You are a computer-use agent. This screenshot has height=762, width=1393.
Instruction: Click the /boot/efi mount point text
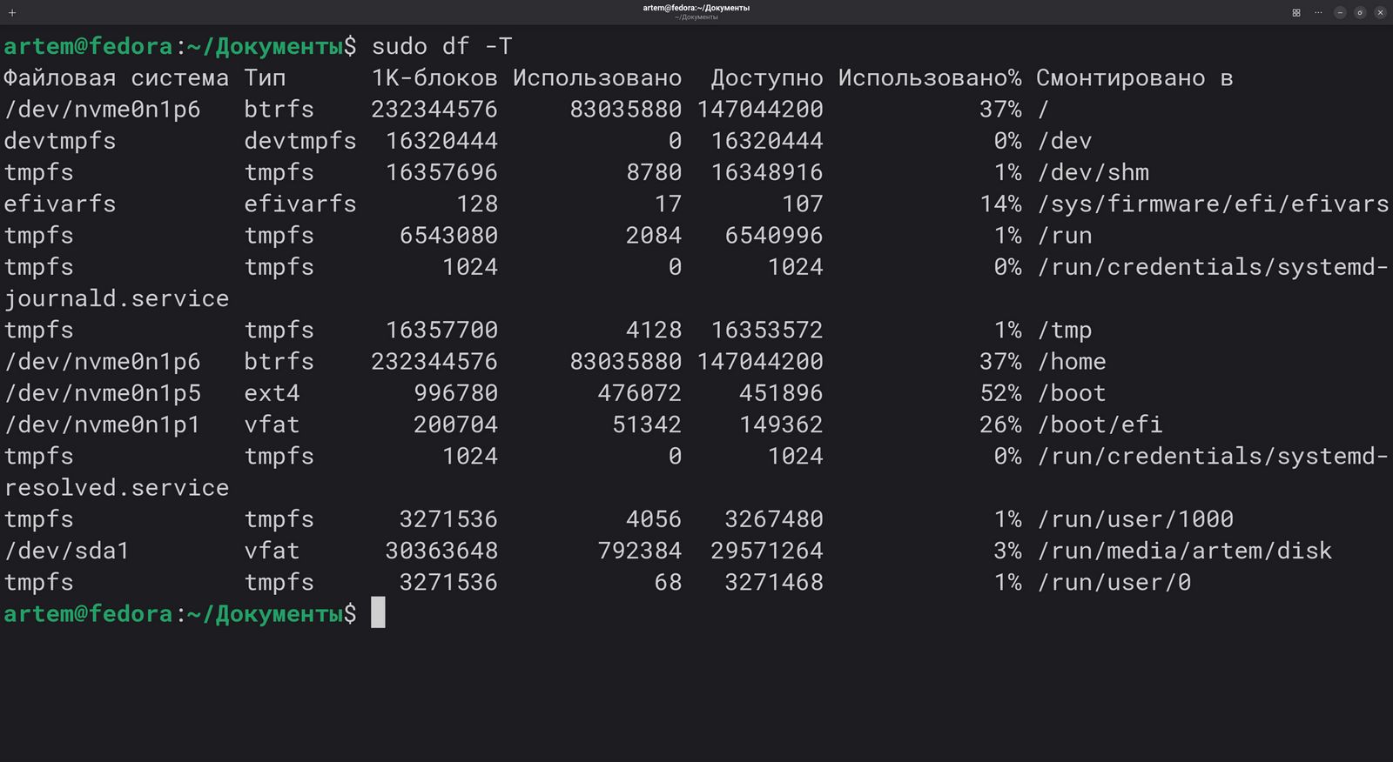(x=1100, y=424)
